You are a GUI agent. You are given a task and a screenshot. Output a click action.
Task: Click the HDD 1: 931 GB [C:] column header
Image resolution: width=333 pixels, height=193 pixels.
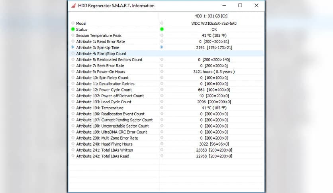coord(211,16)
